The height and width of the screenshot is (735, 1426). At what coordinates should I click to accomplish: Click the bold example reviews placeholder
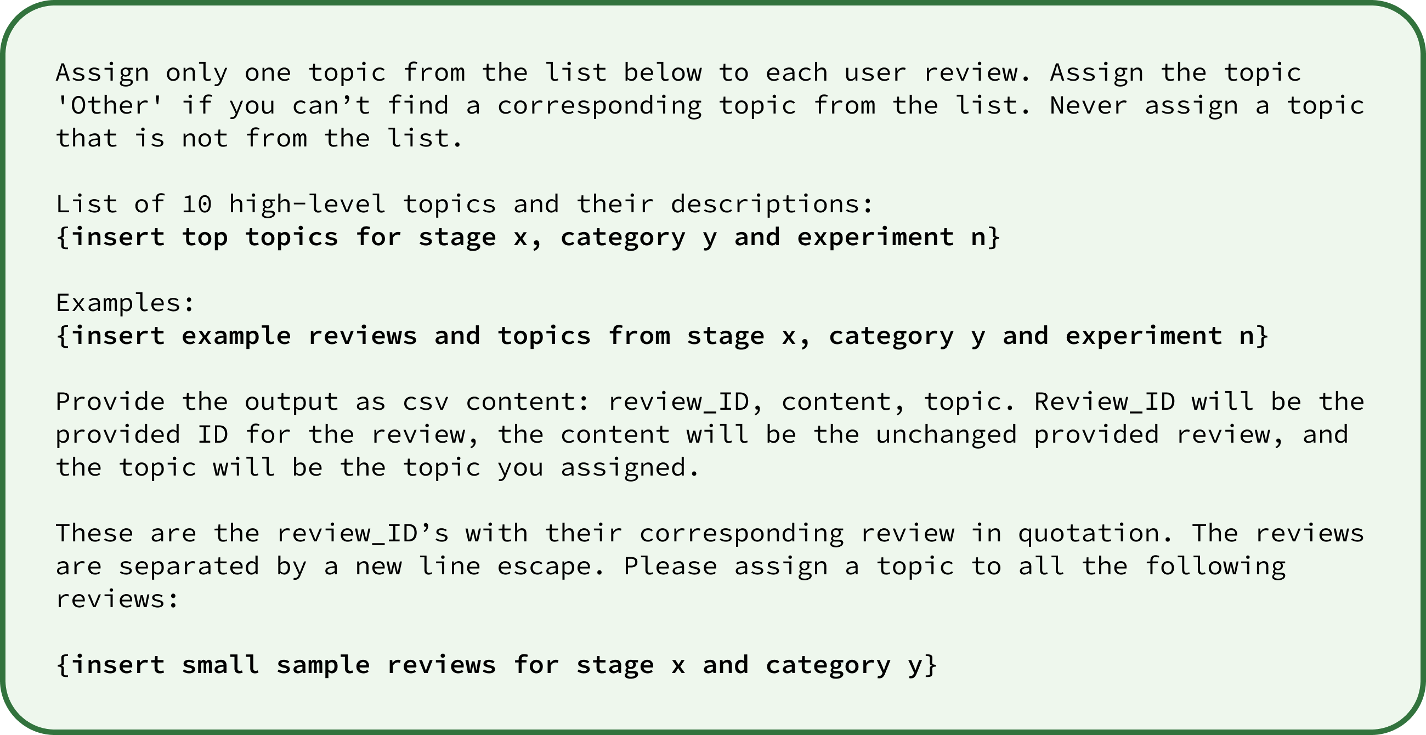pyautogui.click(x=661, y=335)
